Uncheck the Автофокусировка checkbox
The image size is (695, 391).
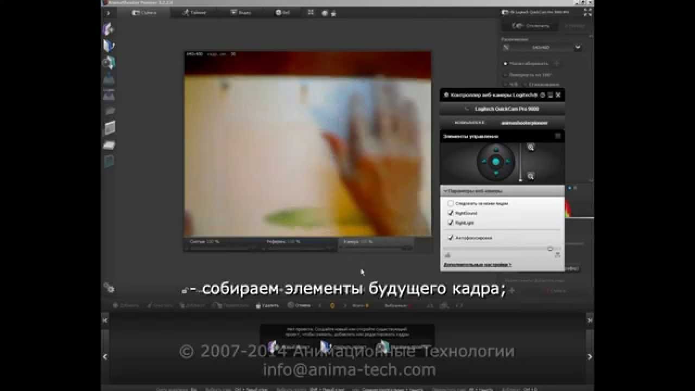click(450, 238)
